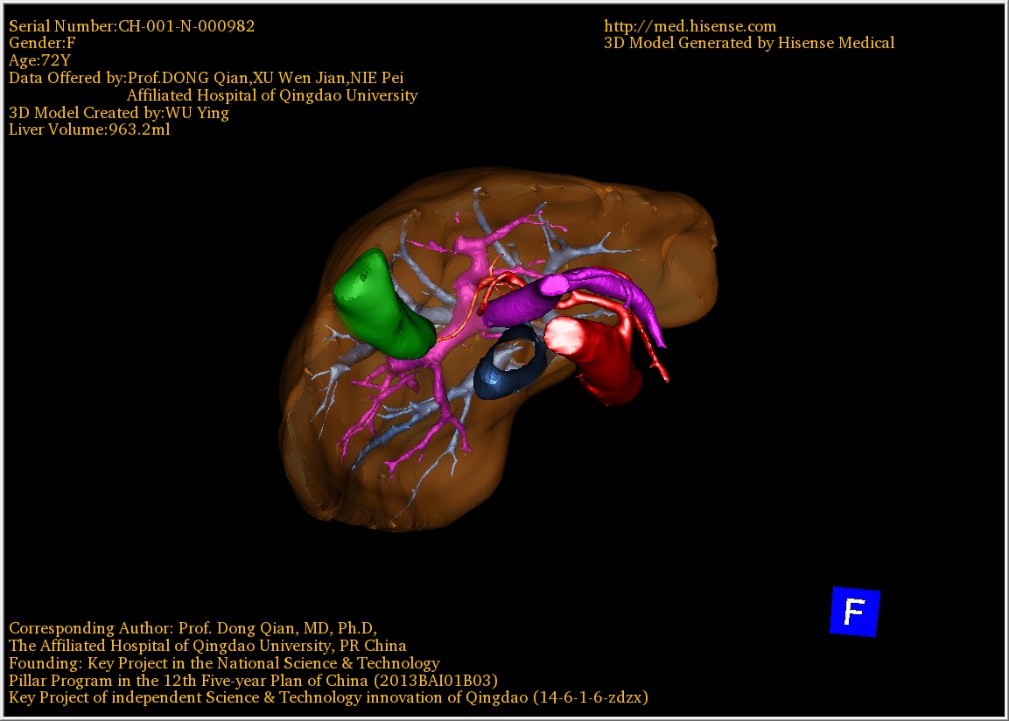This screenshot has width=1009, height=721.
Task: Click the blue F orientation cube
Action: [x=855, y=612]
